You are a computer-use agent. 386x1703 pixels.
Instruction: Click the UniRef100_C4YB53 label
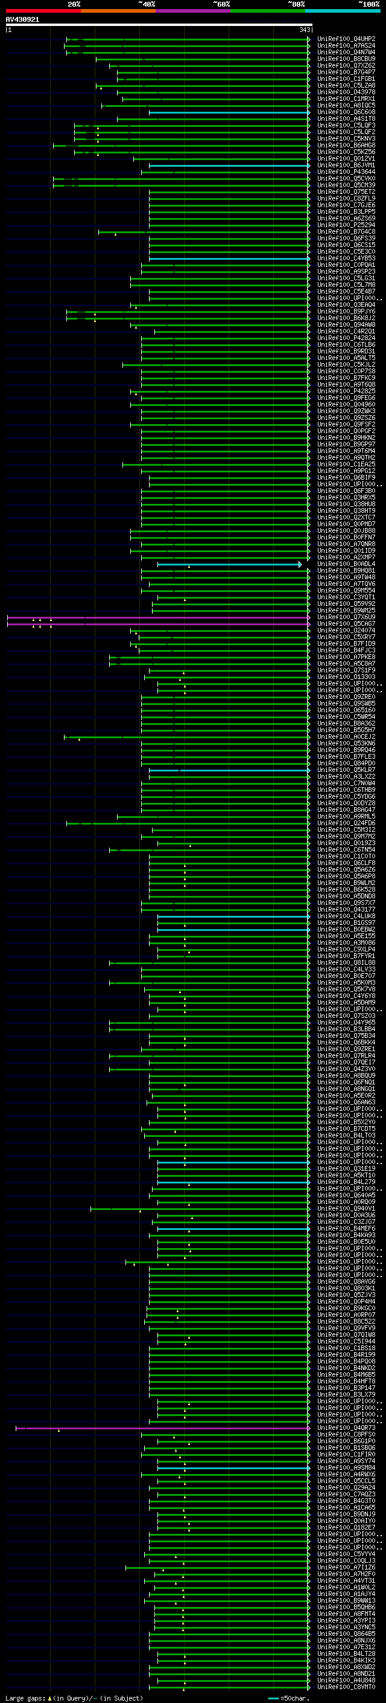(x=346, y=259)
